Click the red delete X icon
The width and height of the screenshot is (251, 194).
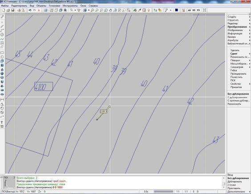(x=39, y=10)
